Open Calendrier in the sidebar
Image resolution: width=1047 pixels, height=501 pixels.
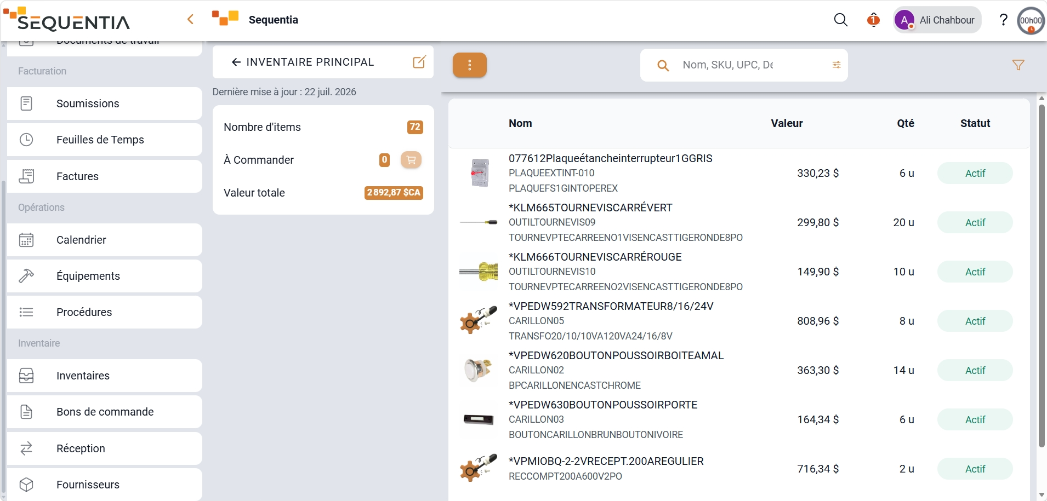click(104, 240)
